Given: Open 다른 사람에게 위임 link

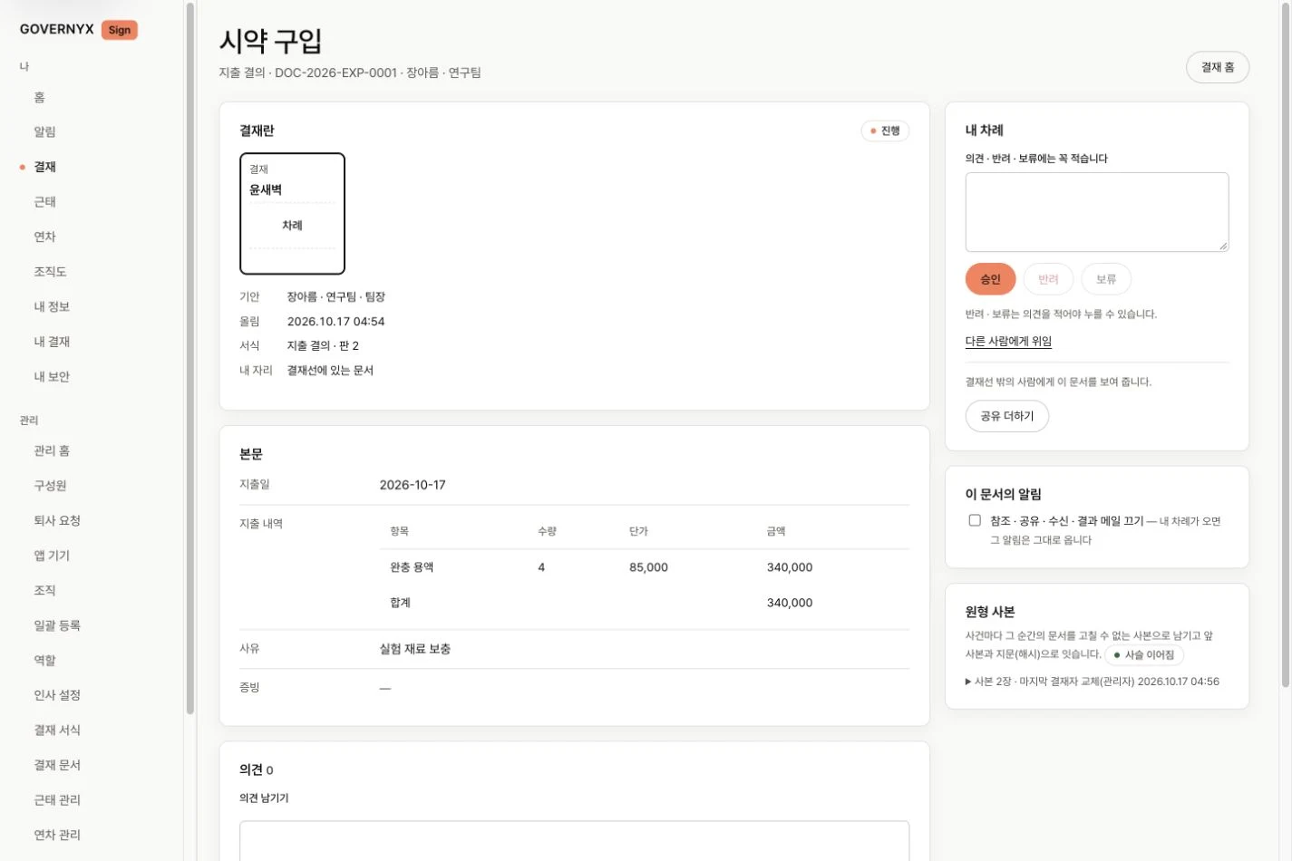Looking at the screenshot, I should tap(1008, 341).
